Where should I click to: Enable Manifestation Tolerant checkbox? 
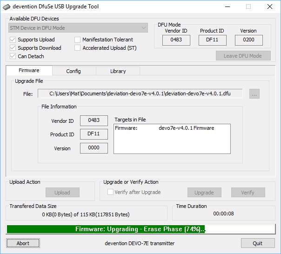tap(77, 40)
